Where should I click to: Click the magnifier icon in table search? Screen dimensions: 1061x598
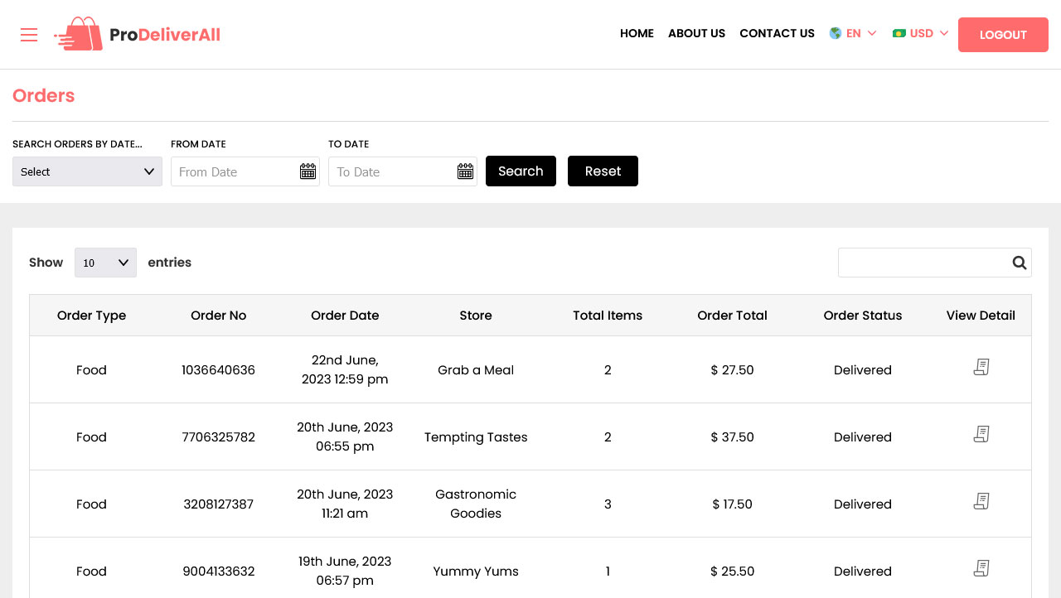tap(1019, 263)
